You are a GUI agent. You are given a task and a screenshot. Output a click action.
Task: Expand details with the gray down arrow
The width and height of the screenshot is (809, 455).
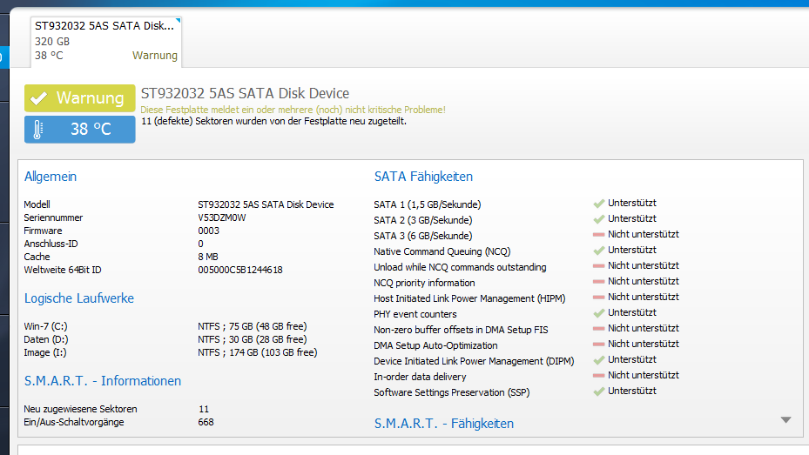click(785, 420)
